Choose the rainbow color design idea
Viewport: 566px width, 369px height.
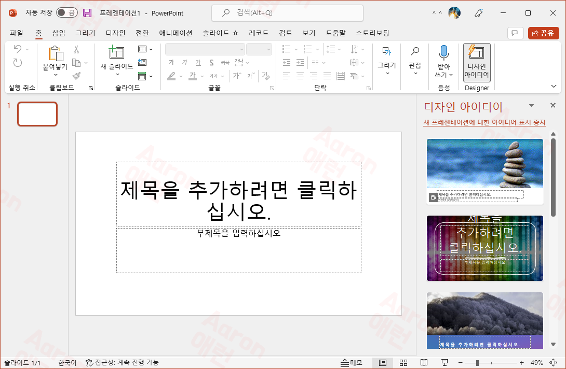(x=485, y=248)
